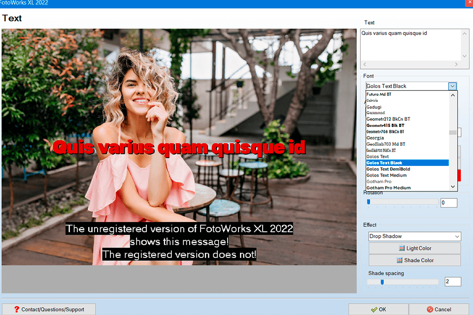473x315 pixels.
Task: Select Georgia from the font list
Action: click(x=375, y=138)
